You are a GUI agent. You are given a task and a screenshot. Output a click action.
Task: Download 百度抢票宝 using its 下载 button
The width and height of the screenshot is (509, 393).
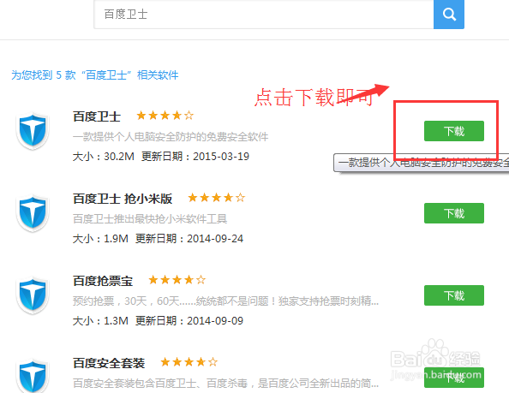click(454, 295)
